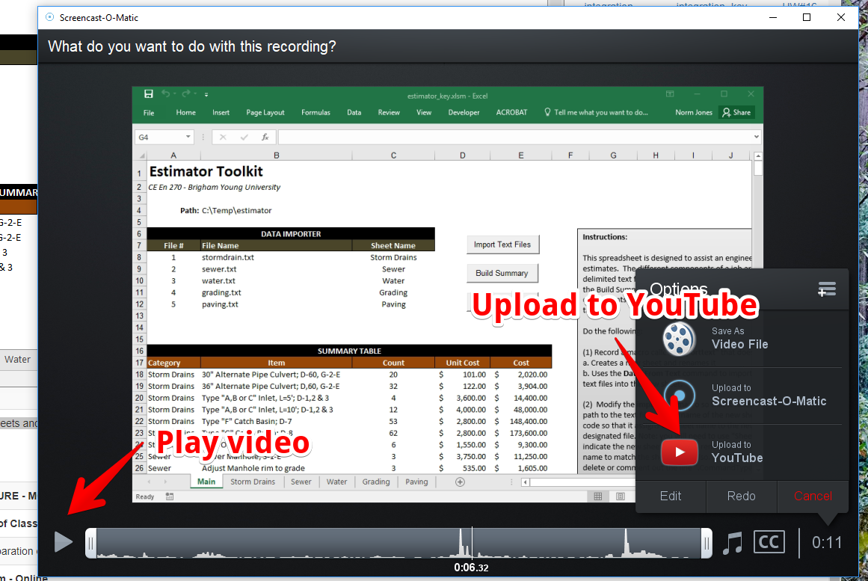Click the Share button in Excel
Viewport: 868px width, 581px height.
737,112
